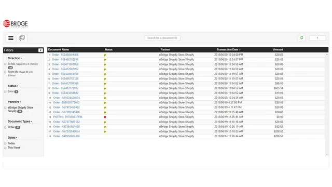Viewport: 332px width, 187px height.
Task: Click the pending status icon in row 1
Action: point(105,55)
